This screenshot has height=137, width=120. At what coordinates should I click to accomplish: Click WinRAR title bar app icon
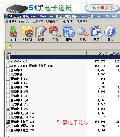tap(7, 16)
